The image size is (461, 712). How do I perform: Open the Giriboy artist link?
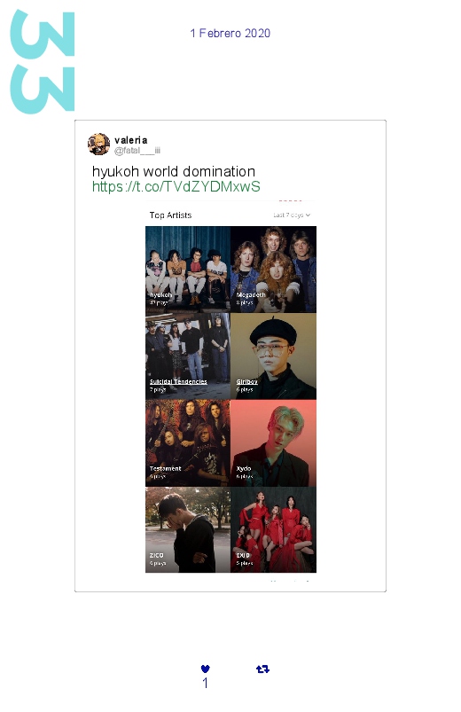pyautogui.click(x=247, y=381)
